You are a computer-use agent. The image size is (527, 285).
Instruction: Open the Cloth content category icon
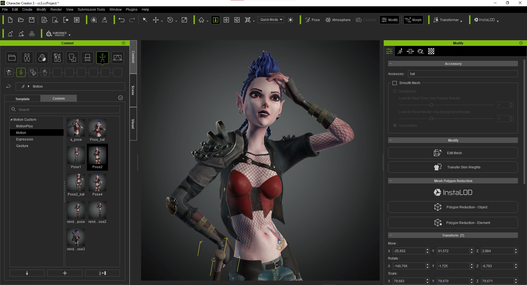click(x=72, y=57)
